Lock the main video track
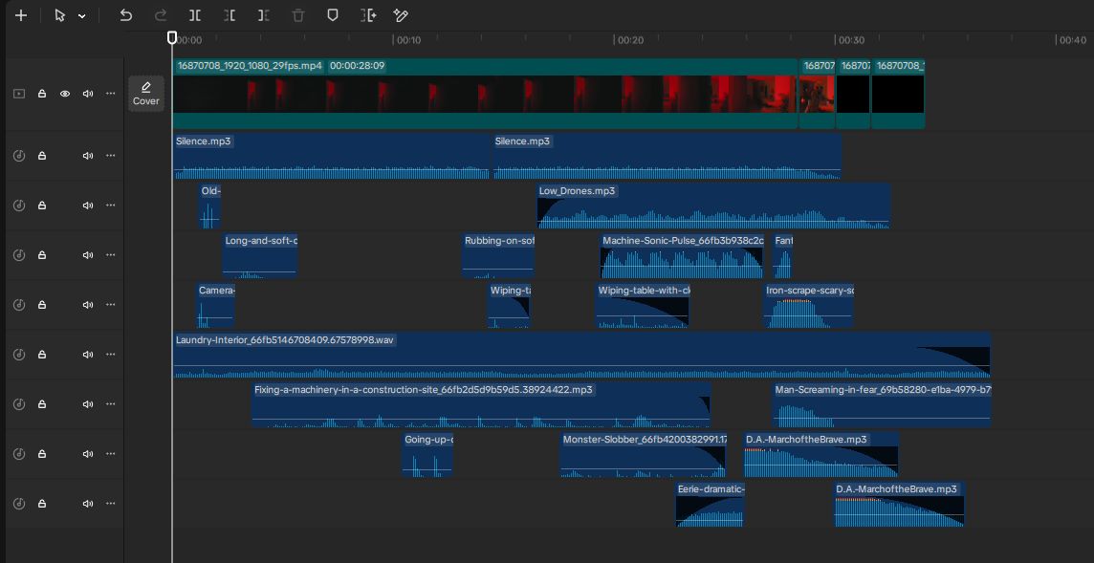 click(x=42, y=94)
